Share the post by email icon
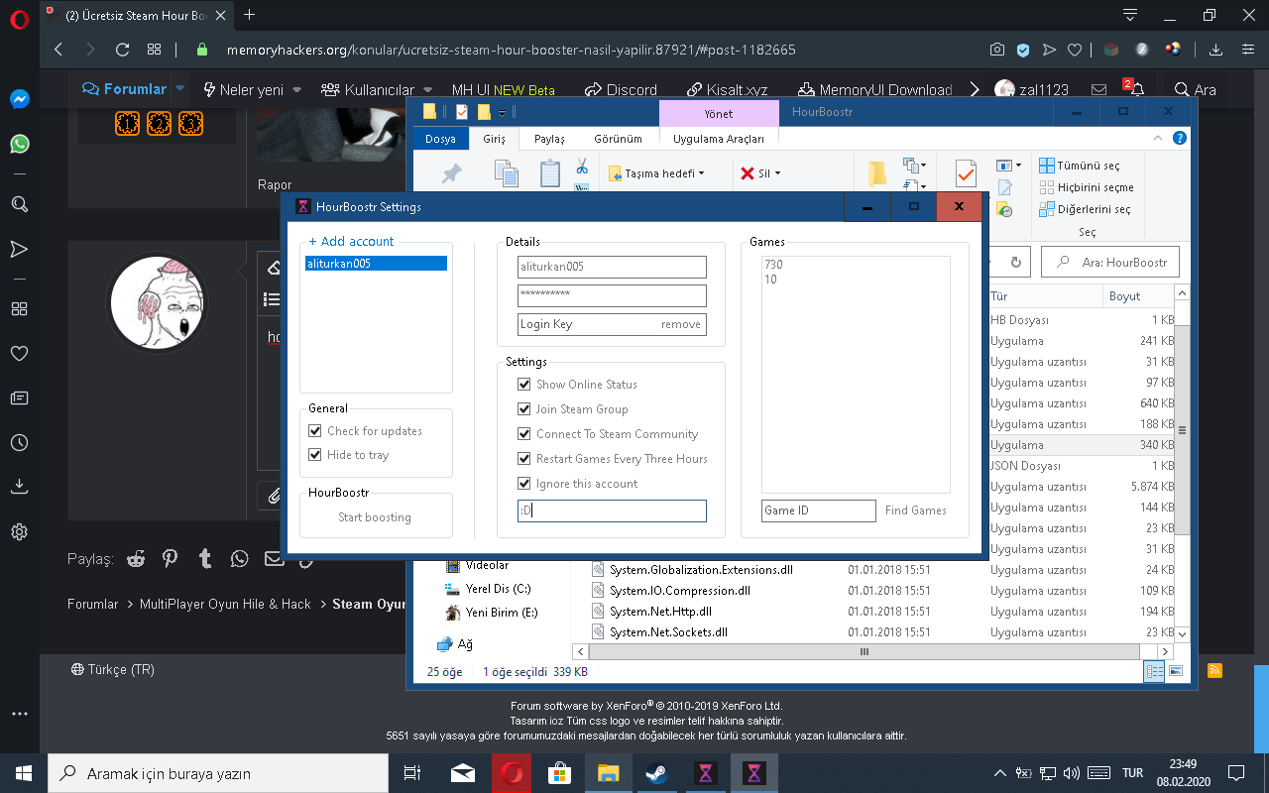The image size is (1269, 793). tap(274, 559)
